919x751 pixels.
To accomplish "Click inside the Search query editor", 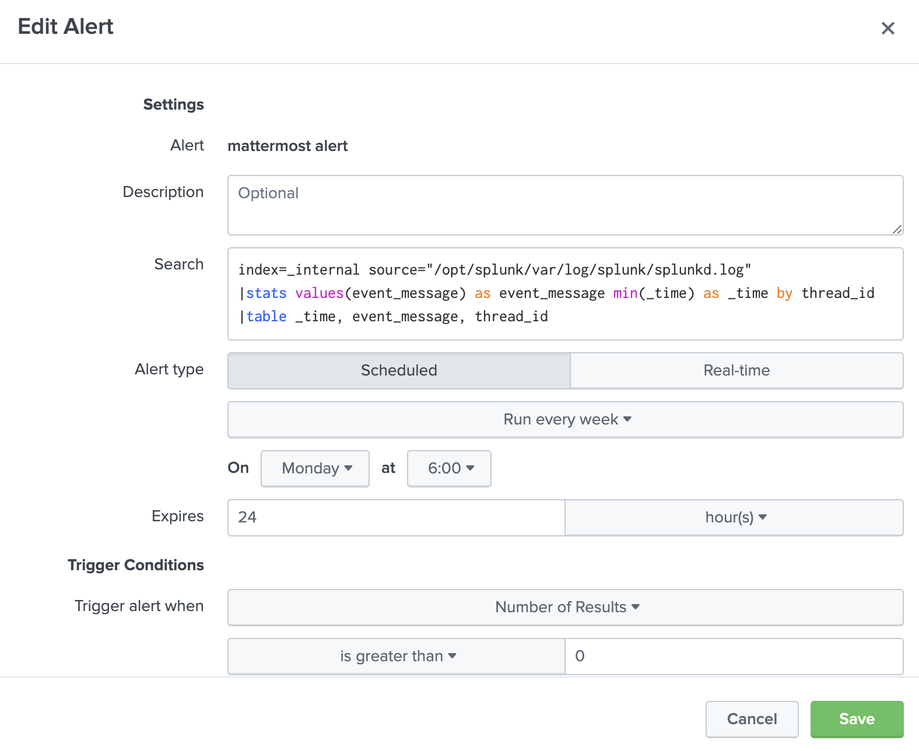I will pos(565,294).
